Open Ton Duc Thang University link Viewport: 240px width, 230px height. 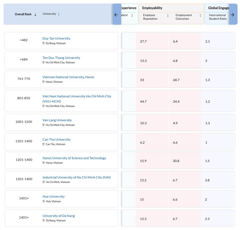pos(61,58)
